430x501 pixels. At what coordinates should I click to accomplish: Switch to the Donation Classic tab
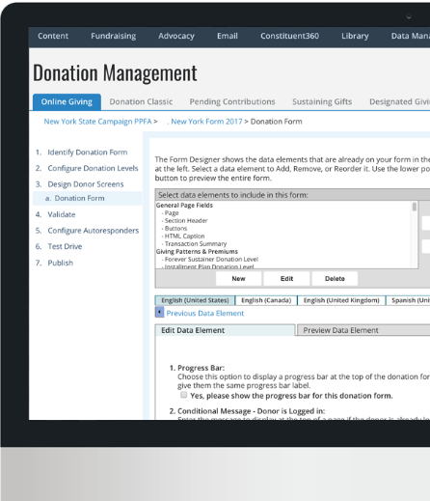(141, 101)
